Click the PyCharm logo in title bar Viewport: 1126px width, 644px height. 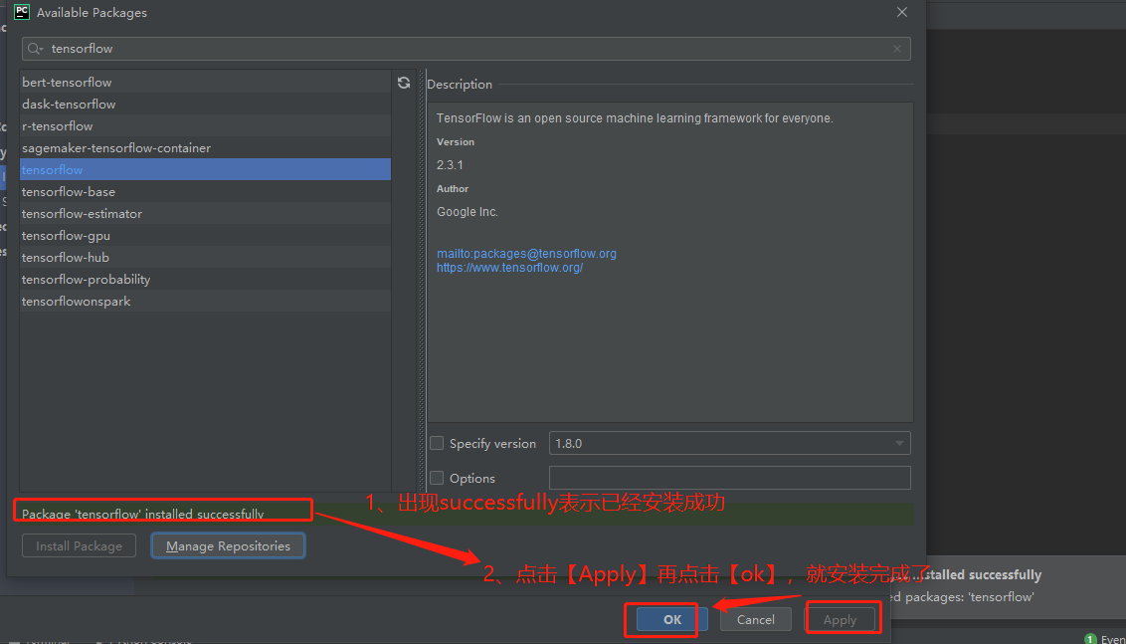point(22,12)
